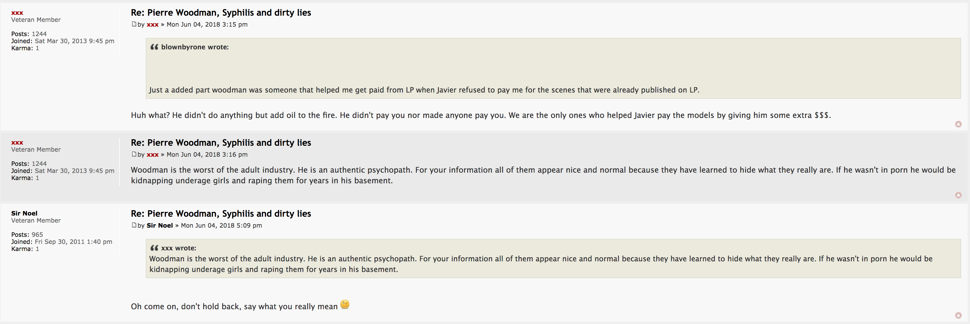The image size is (970, 324).
Task: Open the title link of Sir Noel's post
Action: point(221,214)
